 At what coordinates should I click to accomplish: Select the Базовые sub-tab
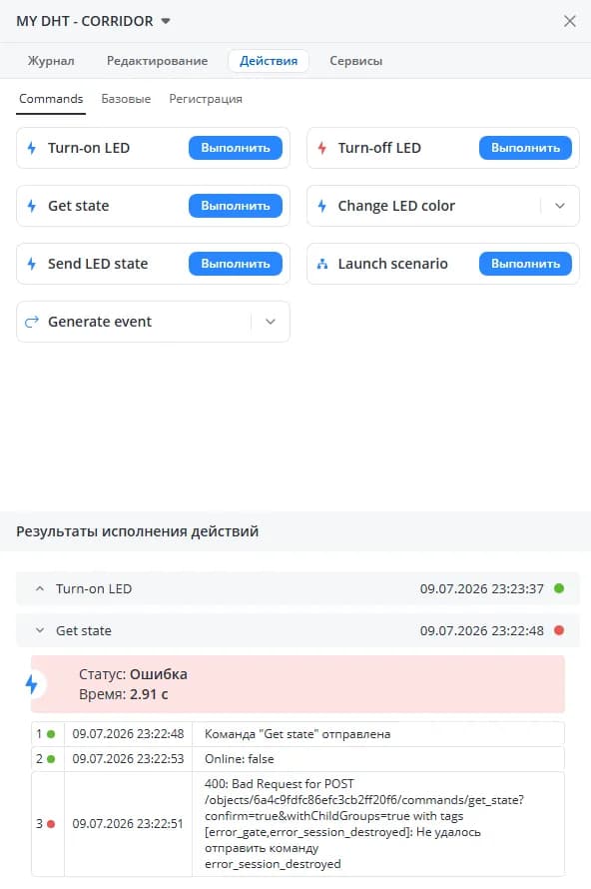[x=126, y=99]
